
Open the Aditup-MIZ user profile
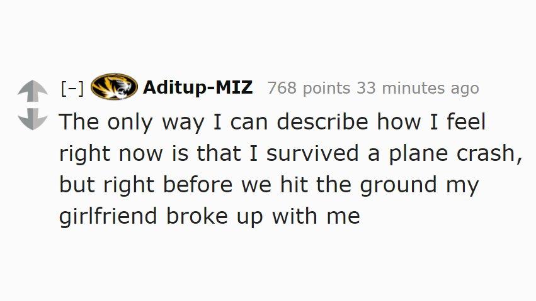tap(198, 88)
